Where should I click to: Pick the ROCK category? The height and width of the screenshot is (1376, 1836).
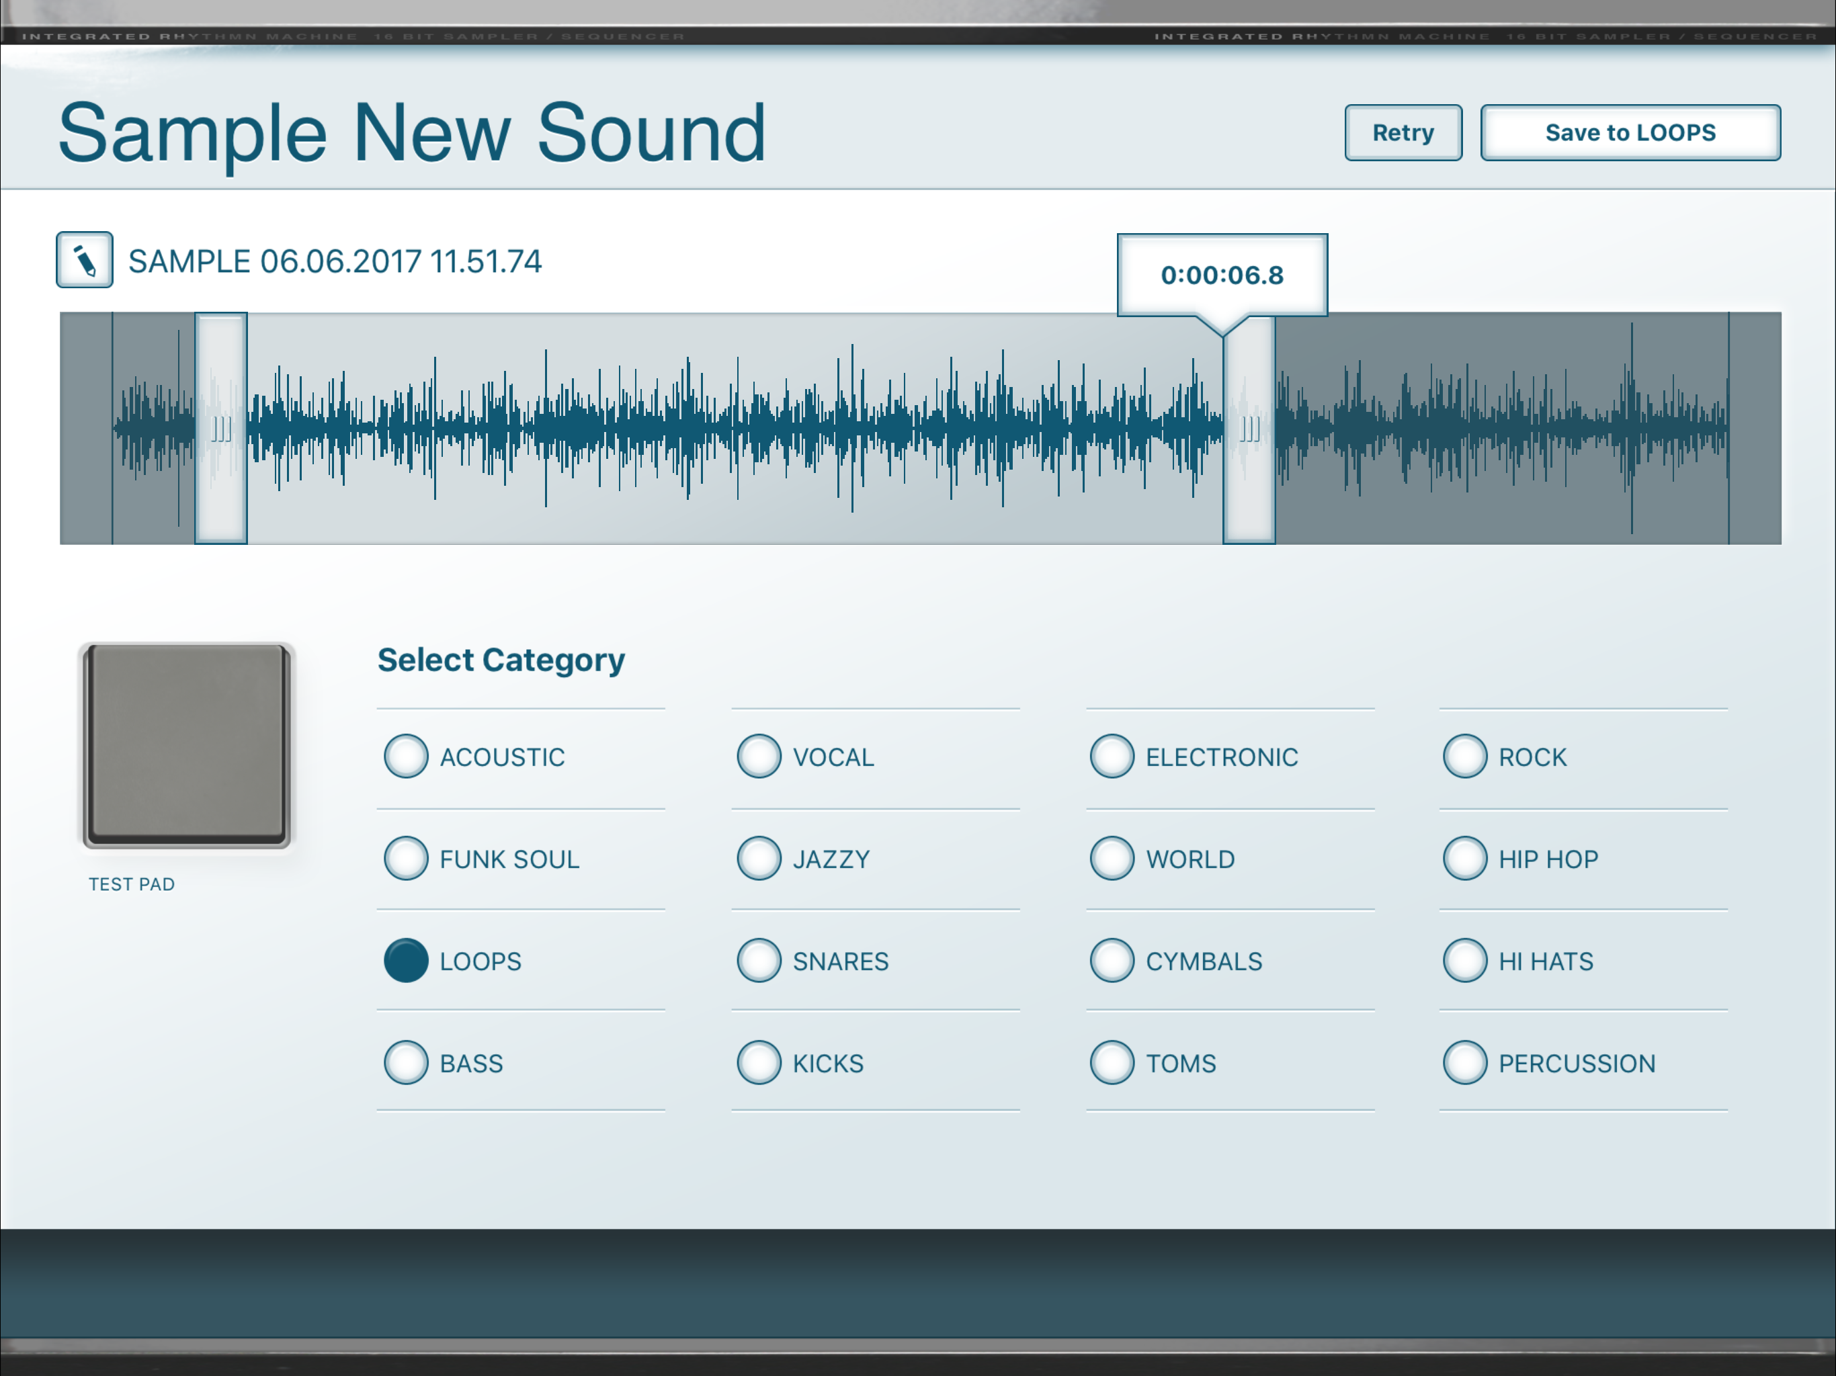(1464, 757)
